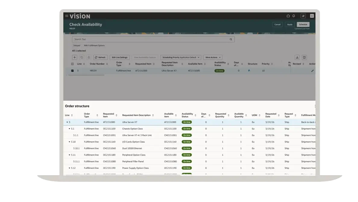Image resolution: width=358 pixels, height=202 pixels.
Task: Click the Refresh button
Action: [100, 57]
